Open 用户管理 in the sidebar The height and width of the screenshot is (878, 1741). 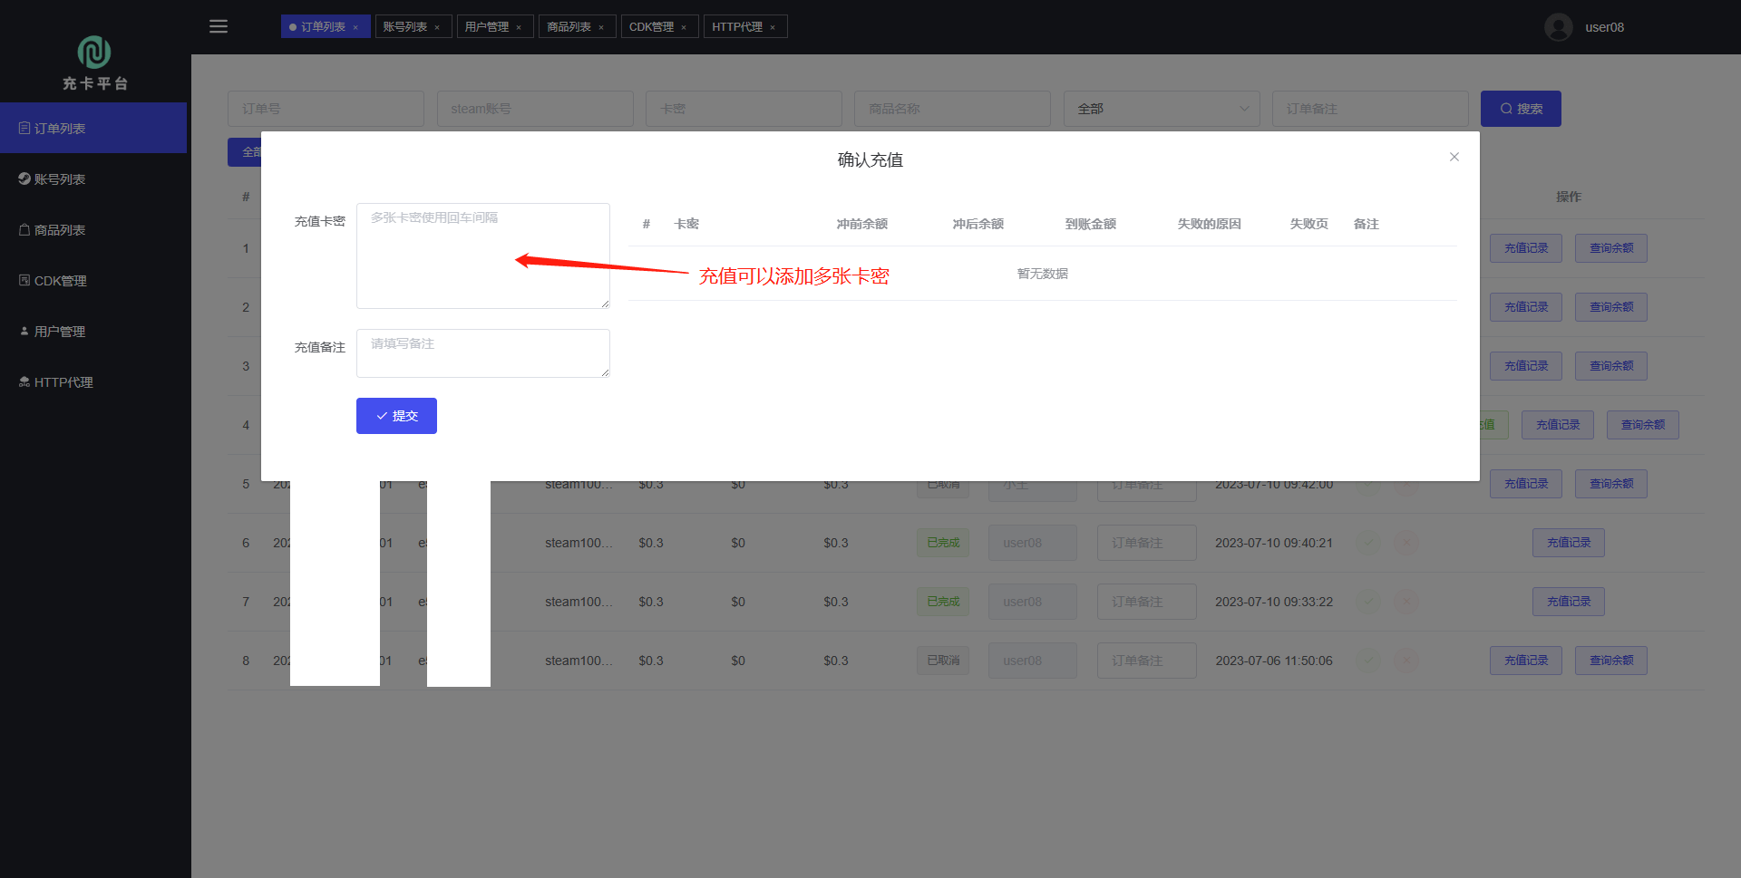[93, 331]
